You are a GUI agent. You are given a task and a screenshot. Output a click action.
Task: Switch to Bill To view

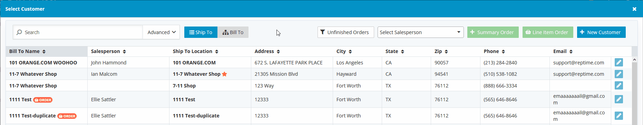pos(233,32)
